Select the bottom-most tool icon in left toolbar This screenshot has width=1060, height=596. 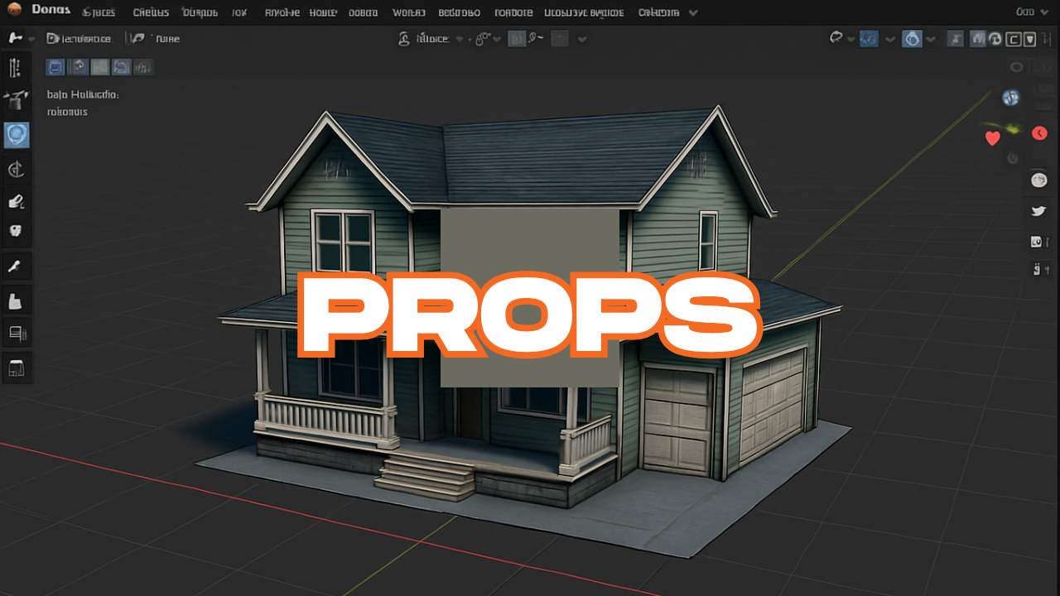(17, 368)
